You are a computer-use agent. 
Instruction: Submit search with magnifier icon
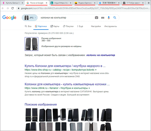[115, 18]
